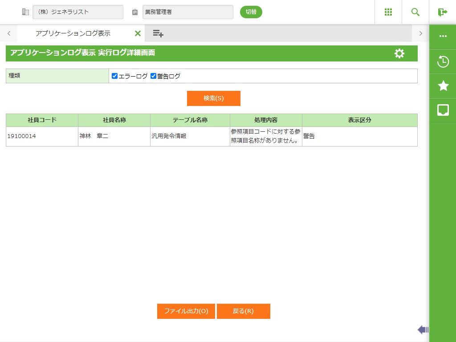Viewport: 456px width, 342px height.
Task: Click the settings gear icon
Action: [399, 53]
